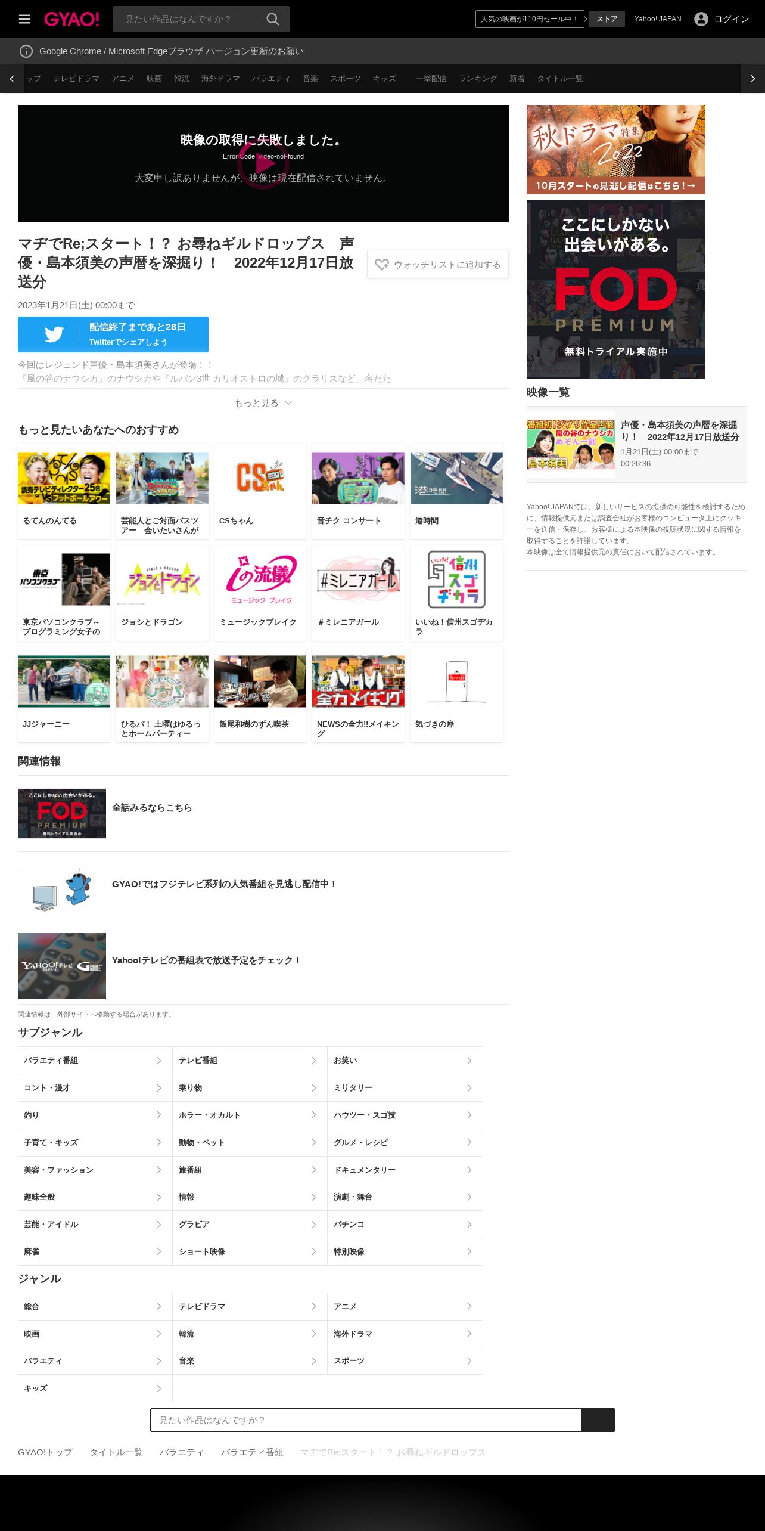This screenshot has width=765, height=1531.
Task: Open 特別映像 subgenre row
Action: (405, 1251)
